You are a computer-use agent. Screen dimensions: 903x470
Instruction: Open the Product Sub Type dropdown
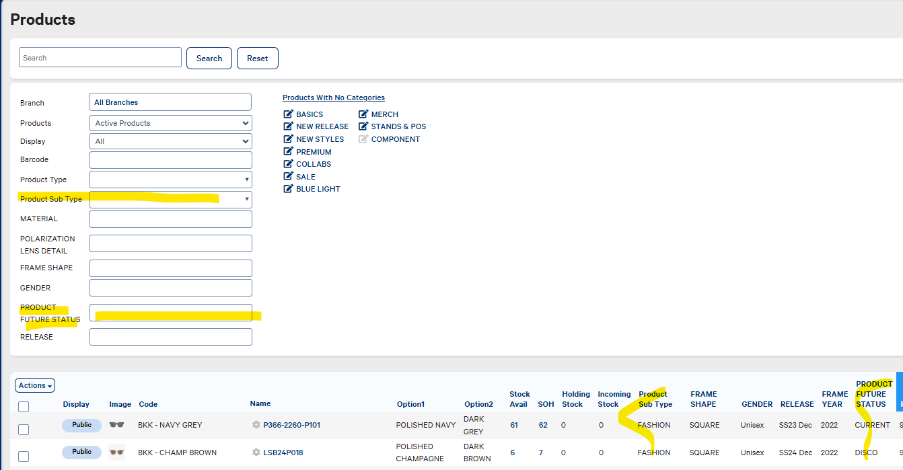tap(170, 199)
